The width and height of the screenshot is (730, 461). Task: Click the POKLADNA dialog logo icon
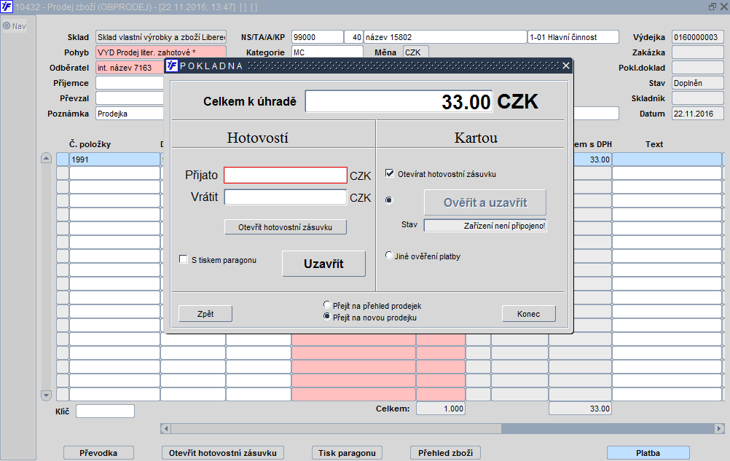(x=172, y=66)
